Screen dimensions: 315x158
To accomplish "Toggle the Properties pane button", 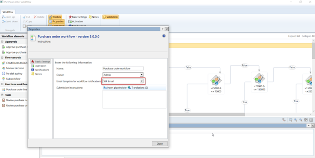I will [x=57, y=21].
